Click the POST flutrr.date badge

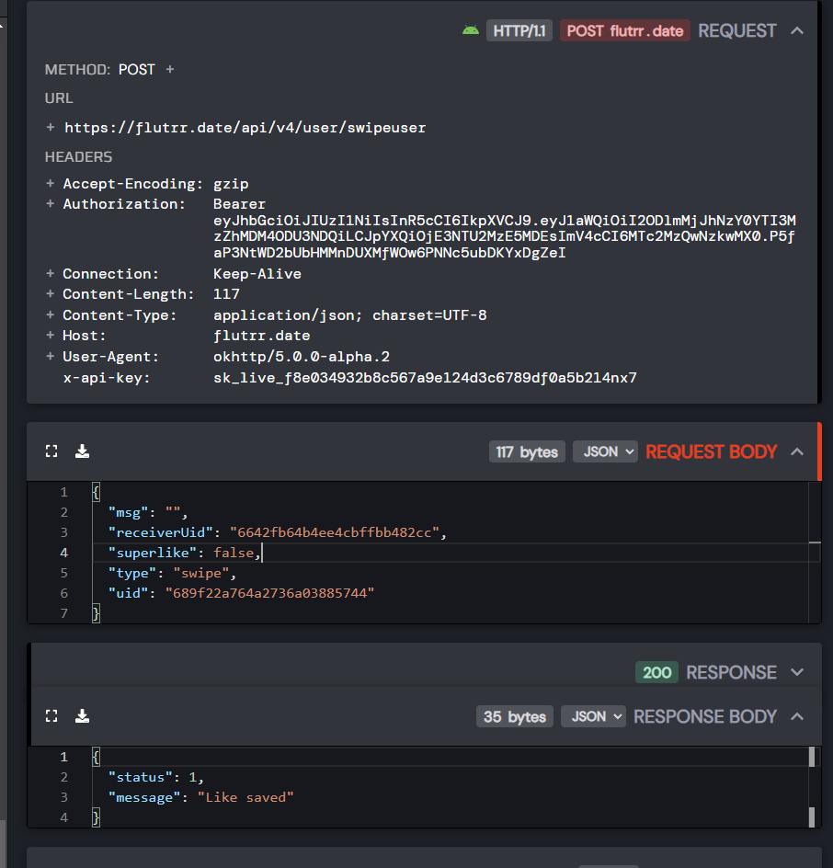625,31
